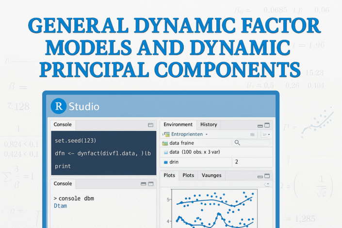Click the list view icon in Environment toolbar
Image resolution: width=342 pixels, height=228 pixels.
252,134
